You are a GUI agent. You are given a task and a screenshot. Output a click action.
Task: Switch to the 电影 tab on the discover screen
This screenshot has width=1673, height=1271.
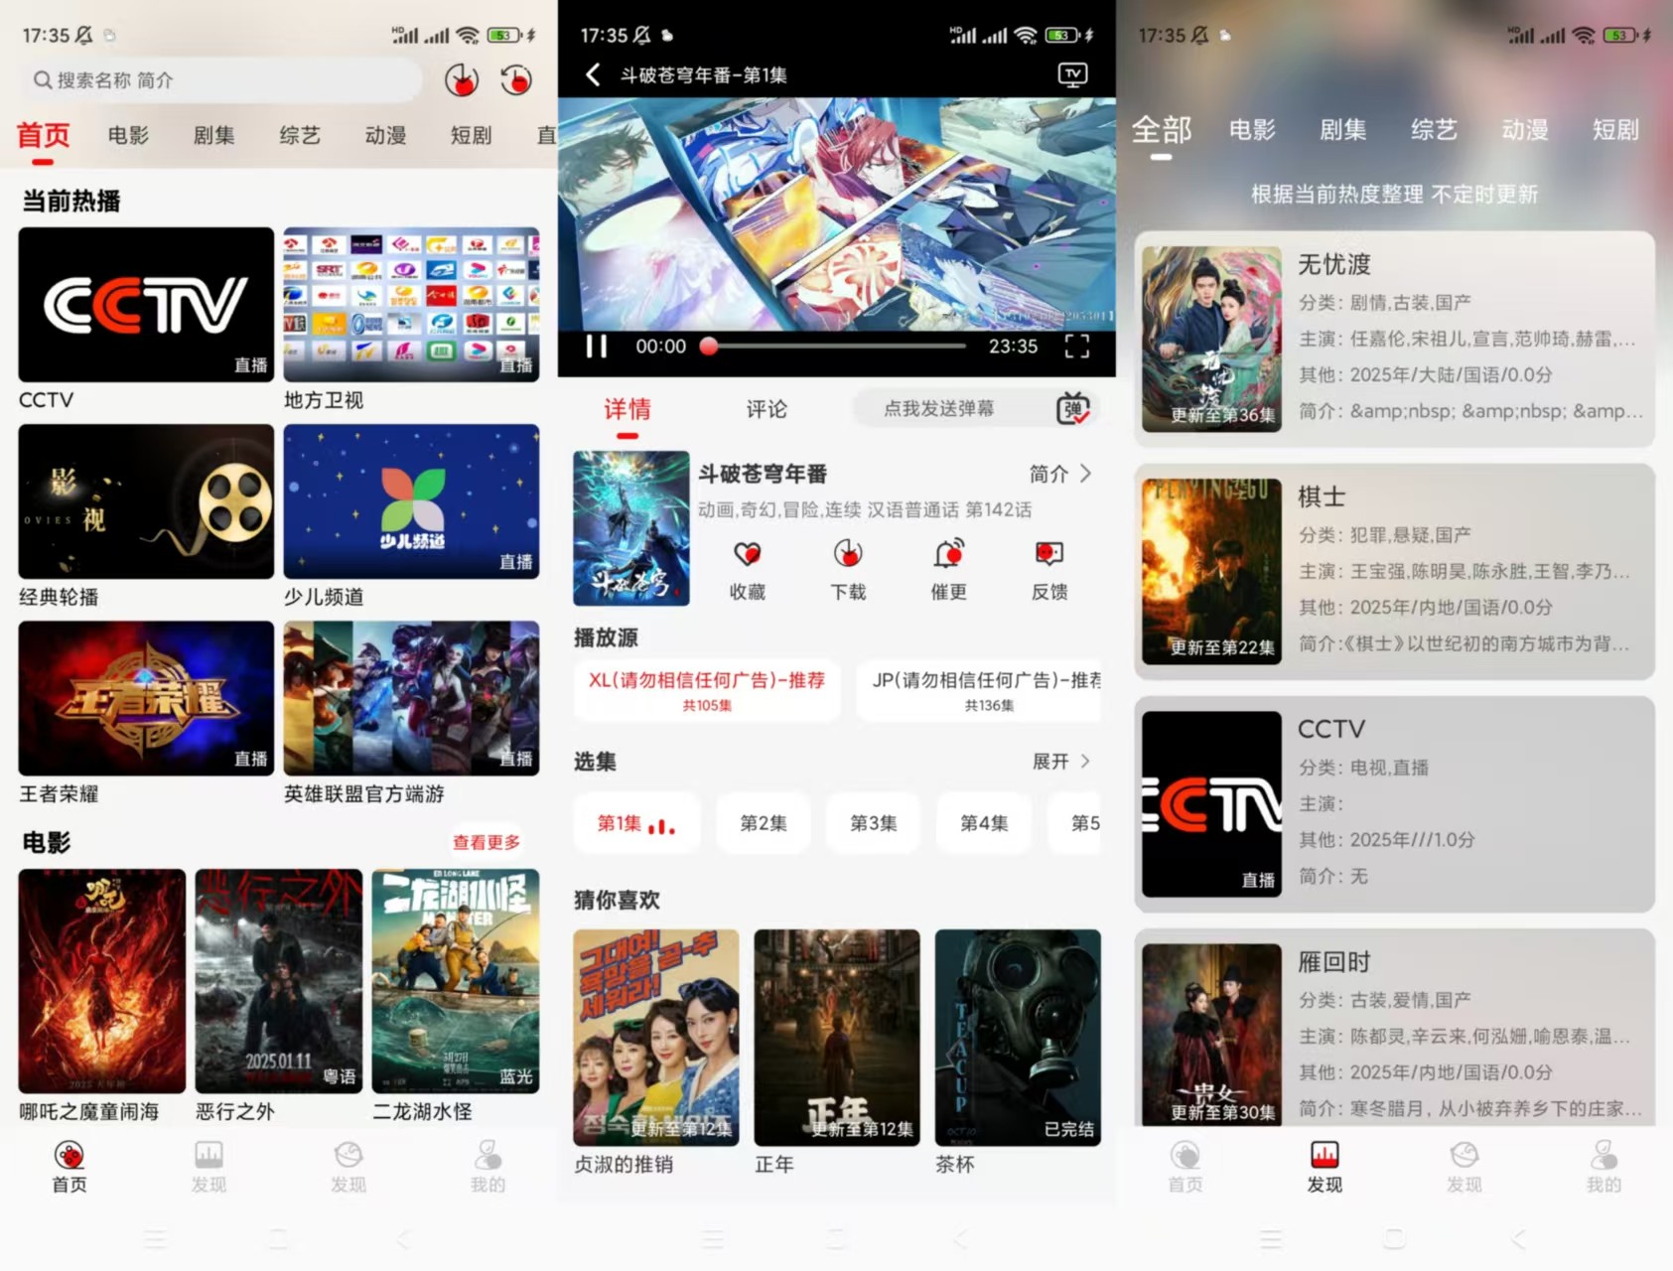[x=1252, y=130]
